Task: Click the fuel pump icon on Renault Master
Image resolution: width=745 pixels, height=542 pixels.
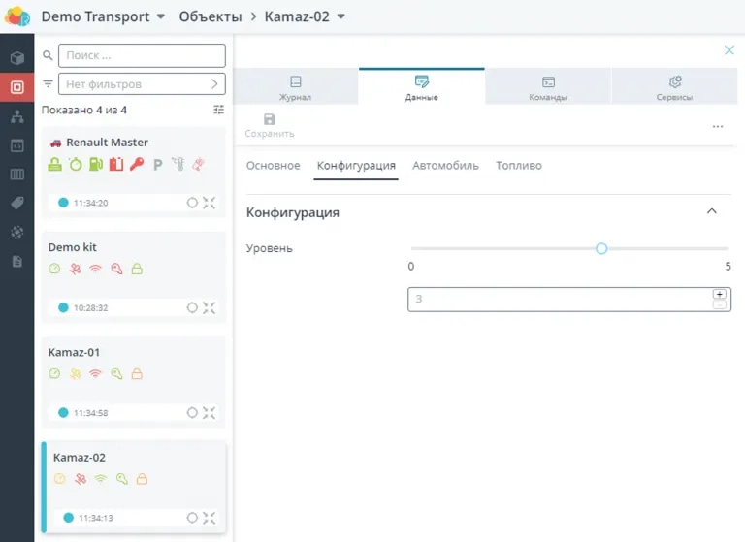Action: tap(95, 165)
